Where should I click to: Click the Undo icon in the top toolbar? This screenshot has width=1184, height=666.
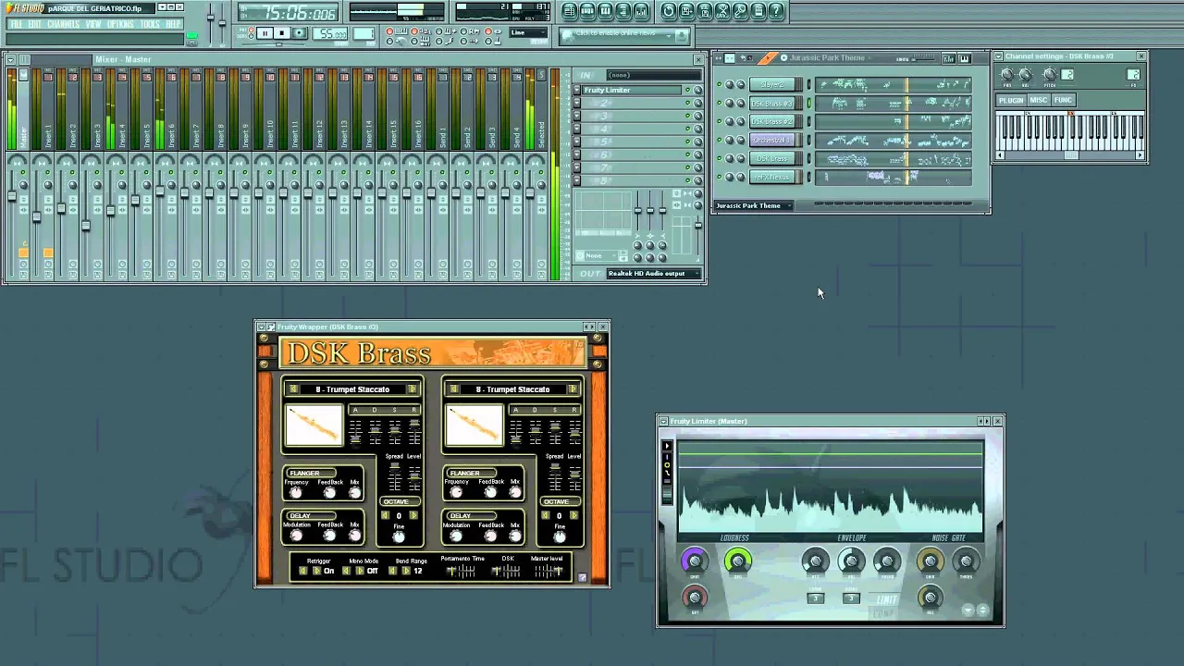[669, 11]
